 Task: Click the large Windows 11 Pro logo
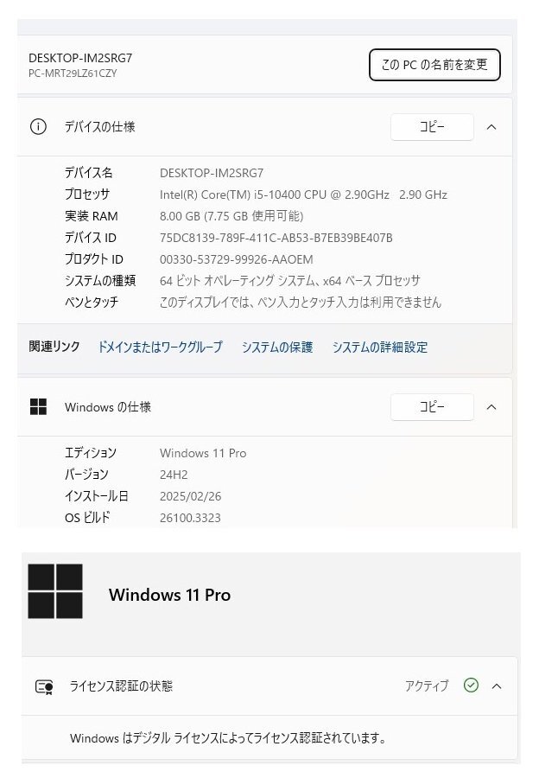click(x=55, y=591)
